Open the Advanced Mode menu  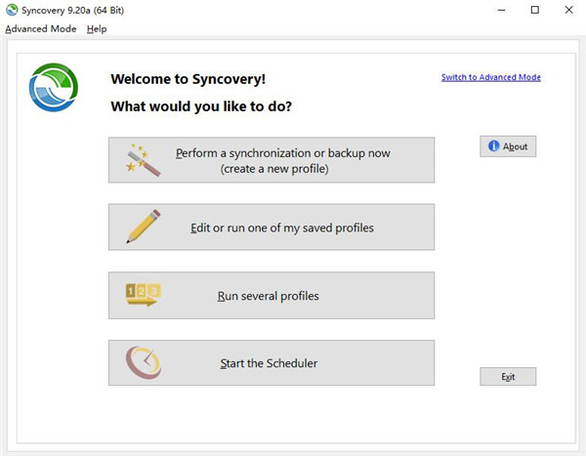tap(40, 29)
